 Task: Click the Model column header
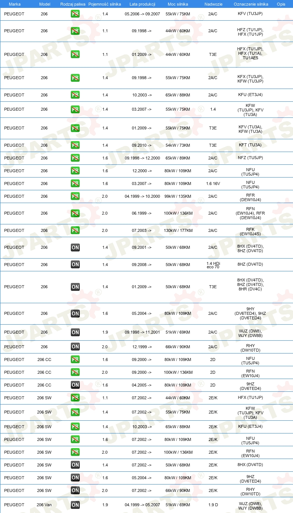[x=44, y=4]
